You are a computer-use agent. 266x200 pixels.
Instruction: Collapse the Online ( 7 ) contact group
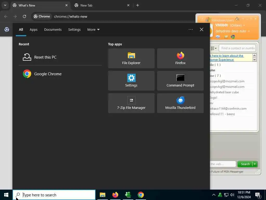point(215,76)
